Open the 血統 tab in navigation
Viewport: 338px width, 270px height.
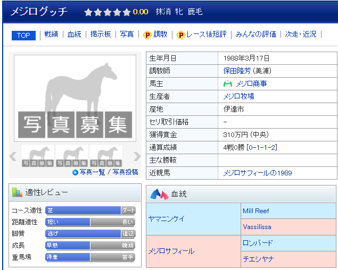(x=74, y=34)
